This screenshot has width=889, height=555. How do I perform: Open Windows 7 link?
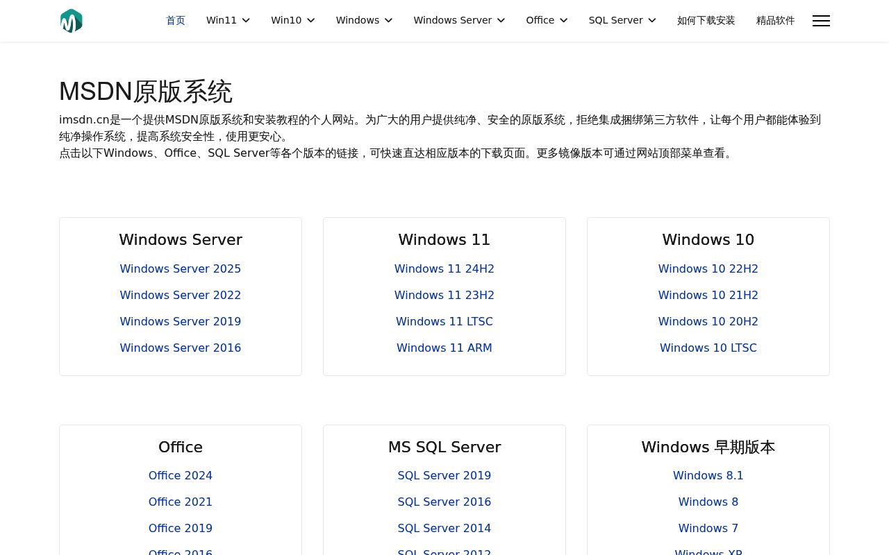click(x=708, y=529)
